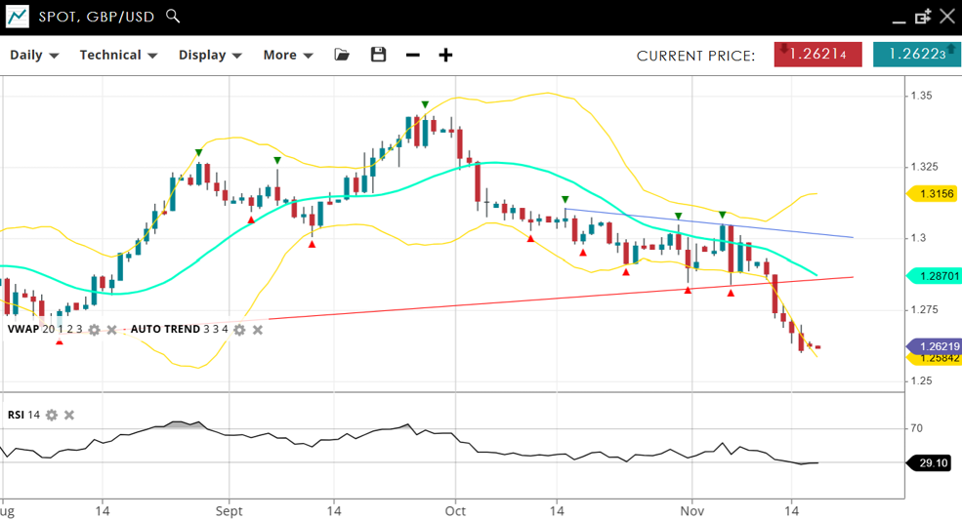Click the 29.10 RSI value label
The height and width of the screenshot is (519, 962).
click(x=935, y=463)
